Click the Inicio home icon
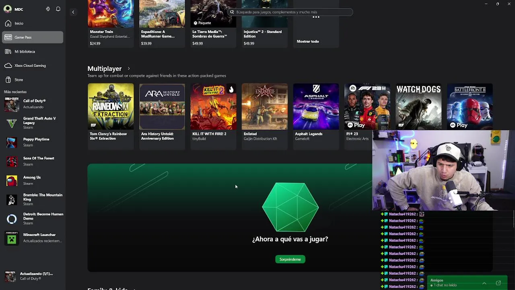This screenshot has height=290, width=515. [x=8, y=23]
